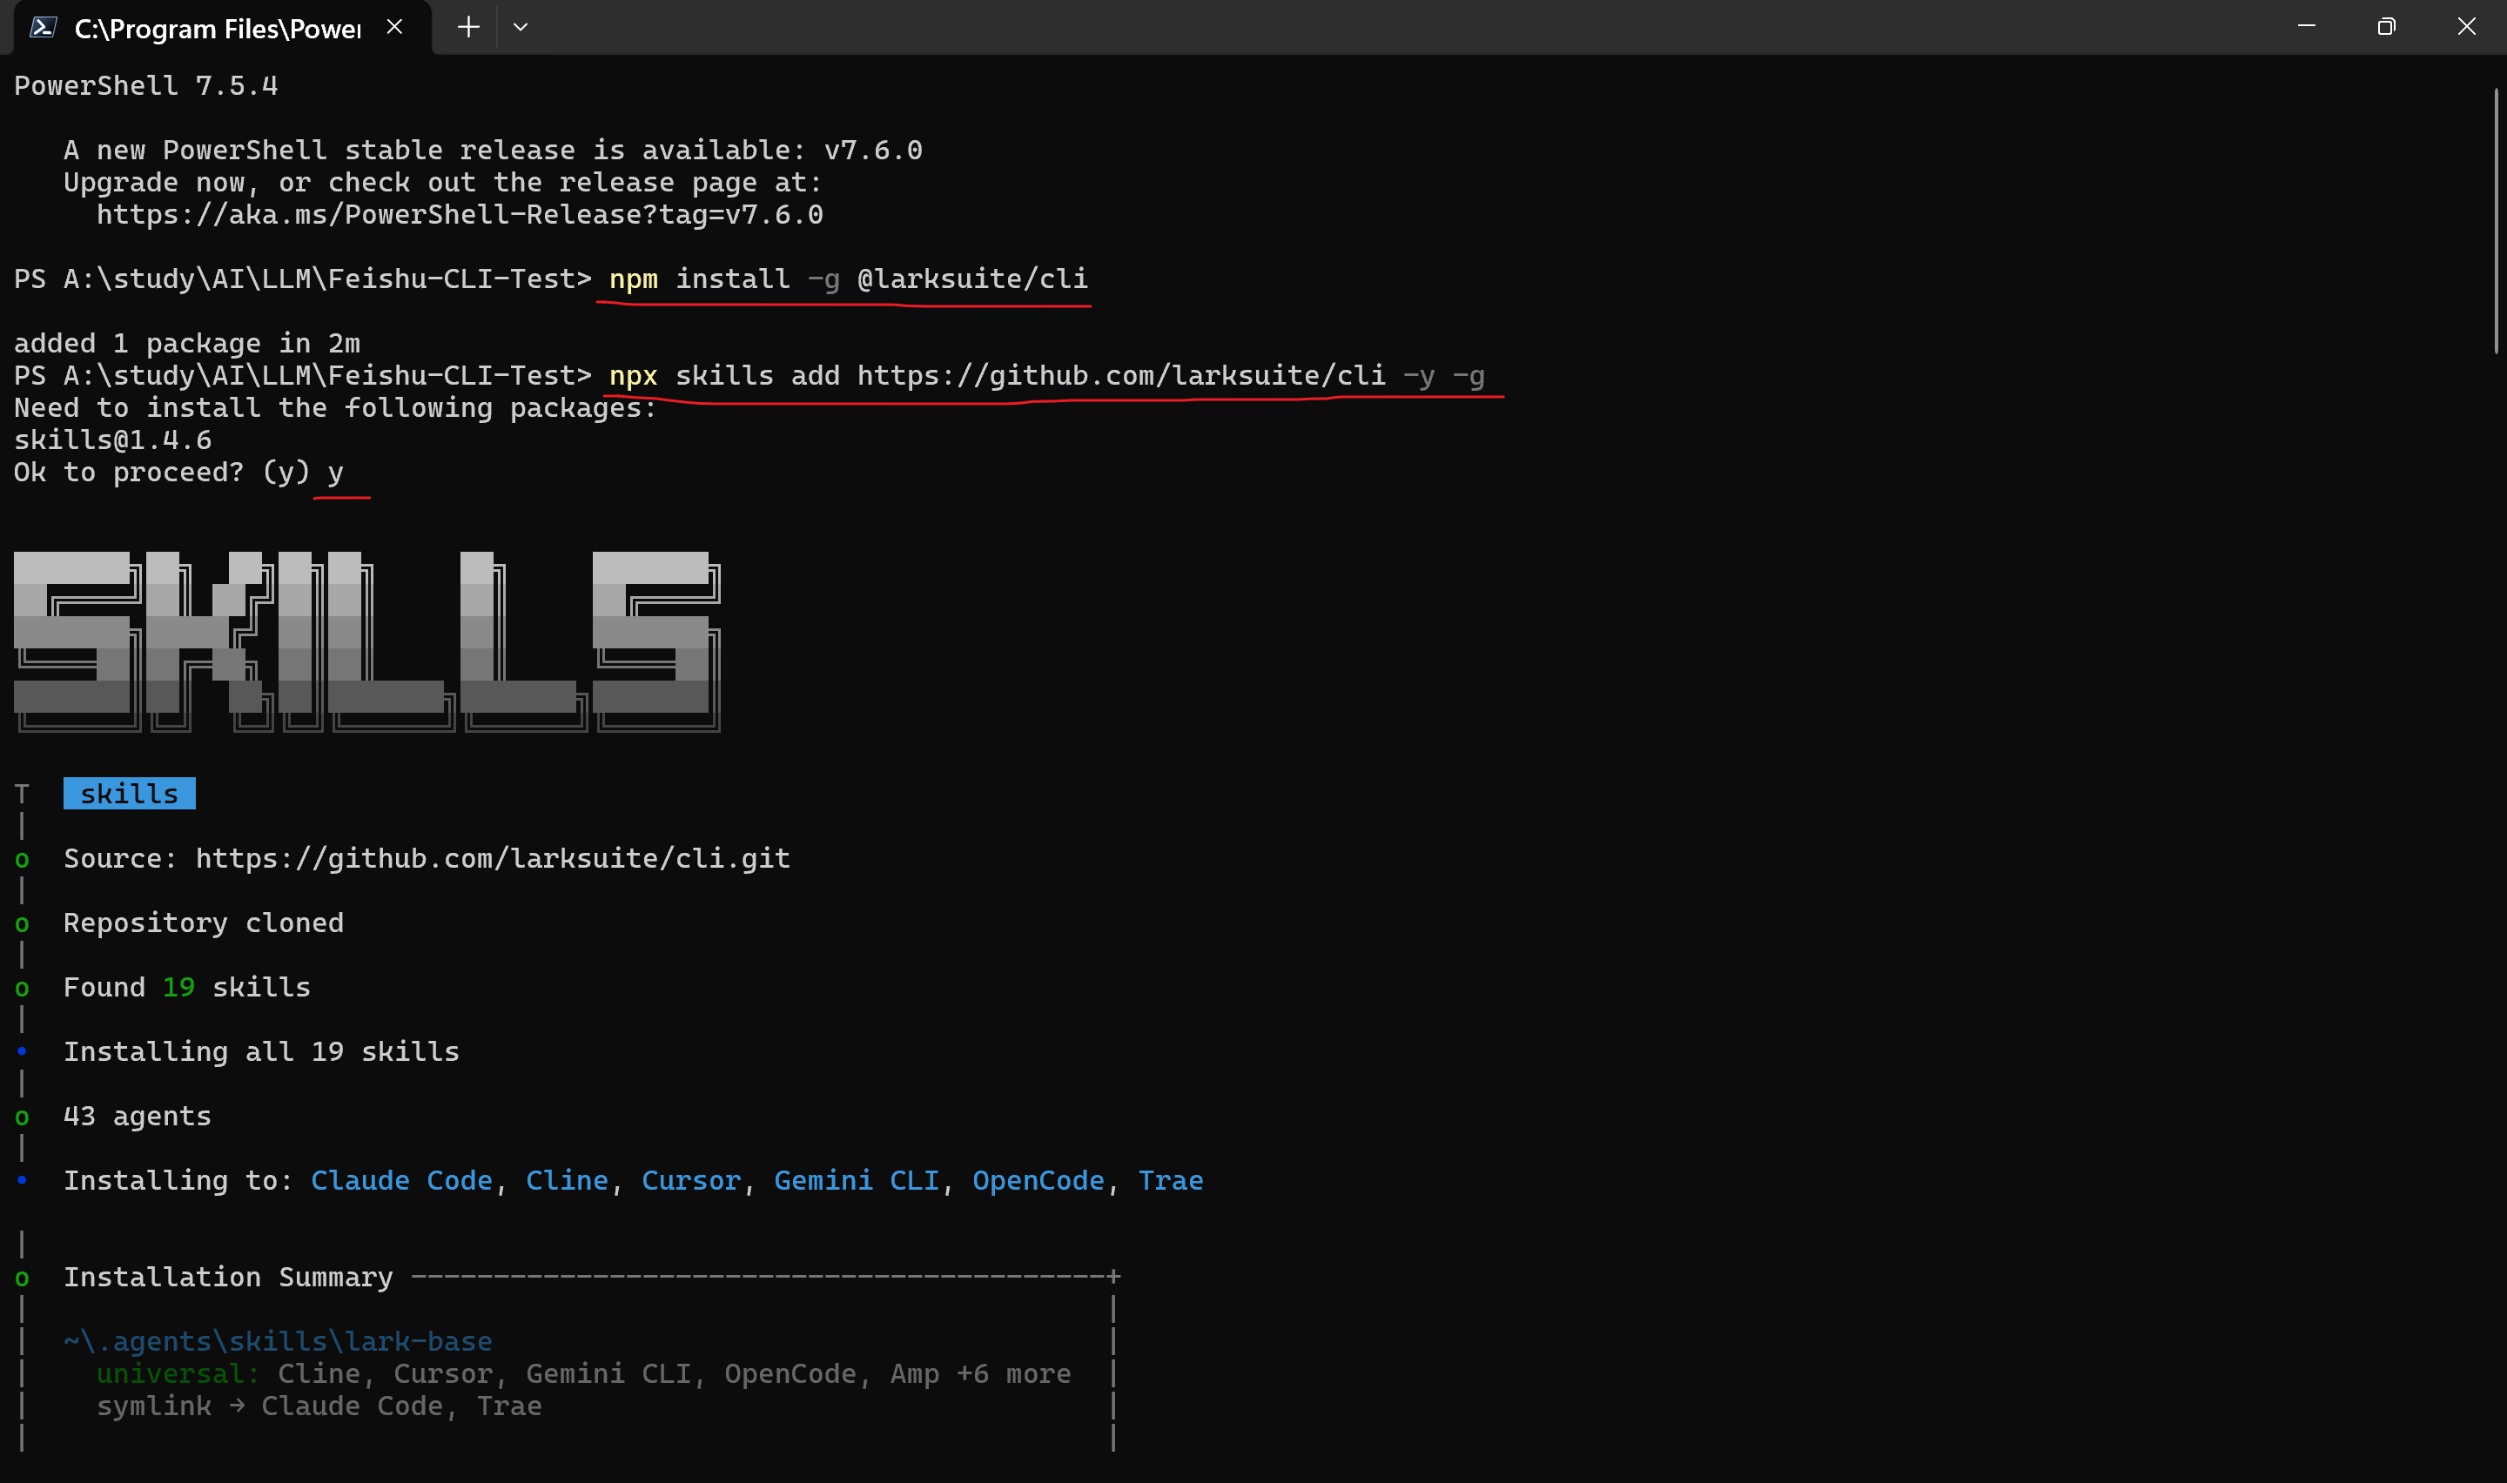Click the Claude Code agent name
2507x1483 pixels.
(401, 1180)
